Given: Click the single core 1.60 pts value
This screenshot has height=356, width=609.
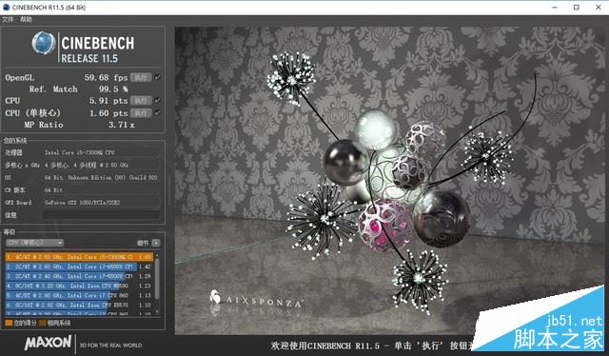Looking at the screenshot, I should [x=108, y=113].
